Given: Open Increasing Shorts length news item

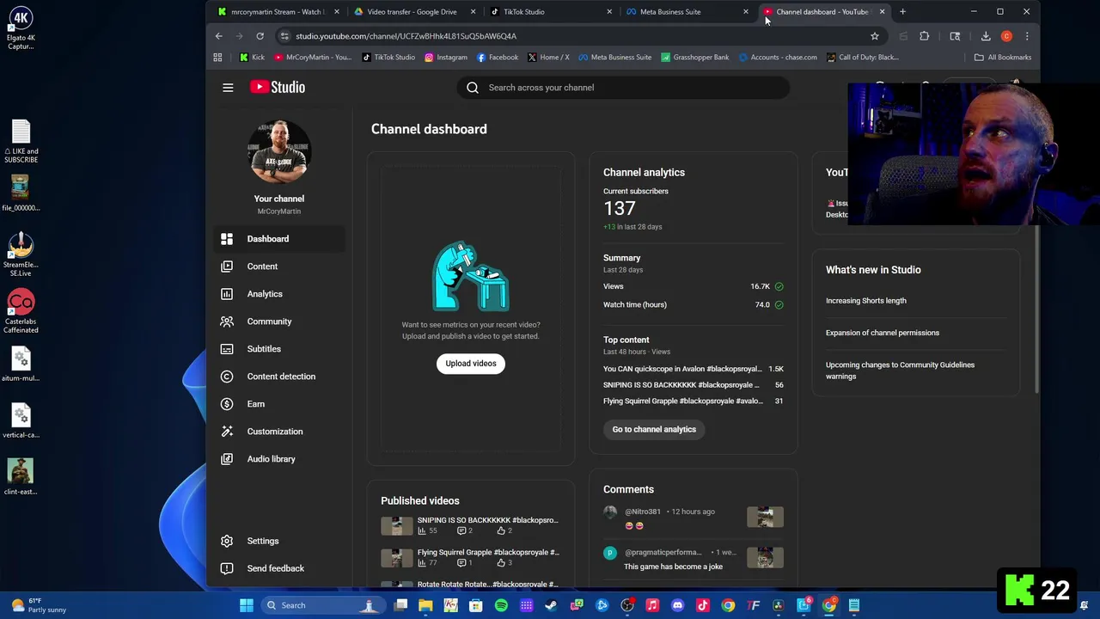Looking at the screenshot, I should 866,301.
